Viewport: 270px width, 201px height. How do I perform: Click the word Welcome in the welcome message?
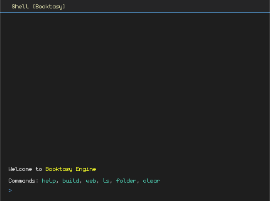click(x=20, y=169)
